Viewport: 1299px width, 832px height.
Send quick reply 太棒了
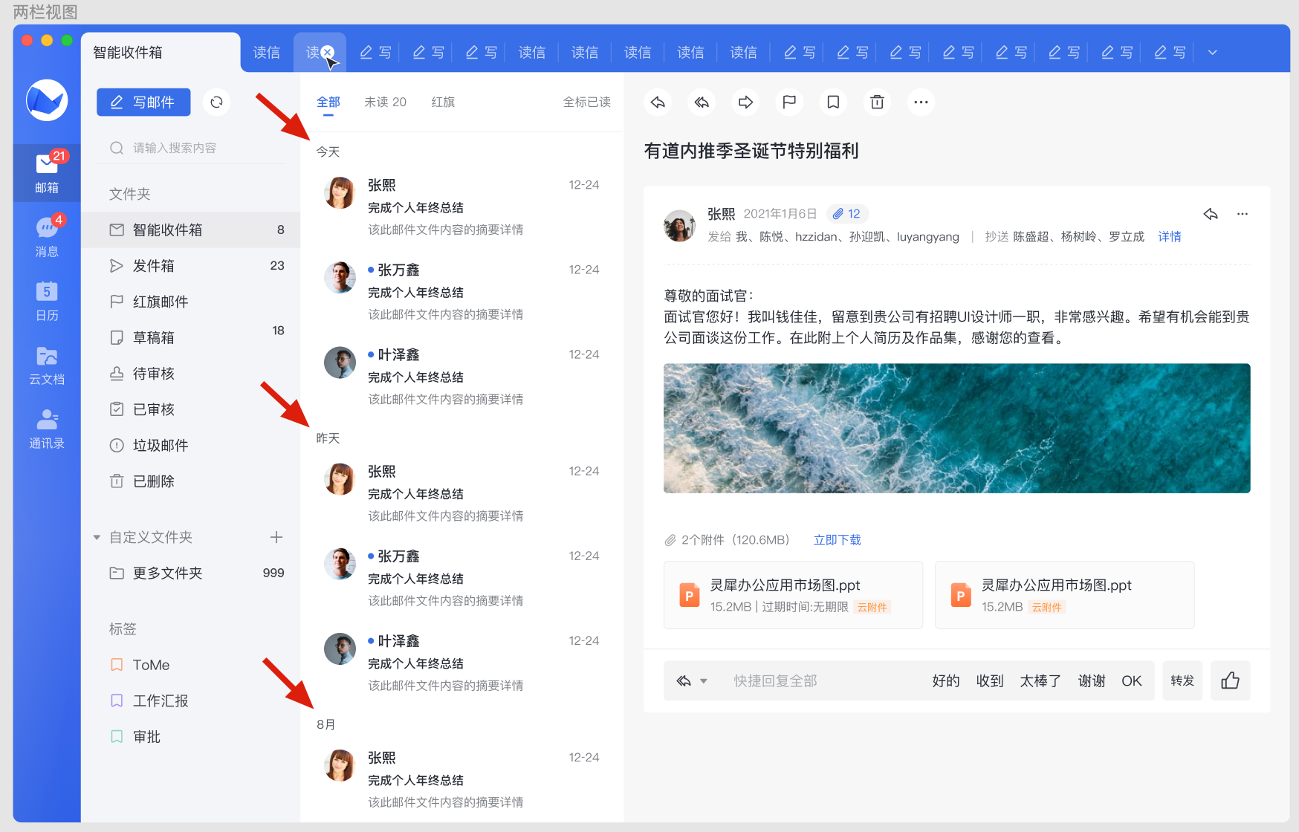pyautogui.click(x=1040, y=680)
